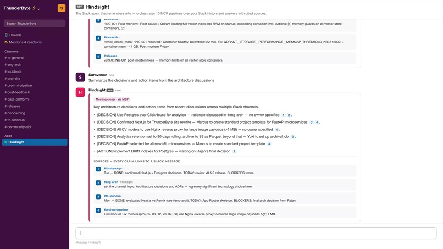Click citation 2 on Analytics retention decision

pyautogui.click(x=293, y=137)
